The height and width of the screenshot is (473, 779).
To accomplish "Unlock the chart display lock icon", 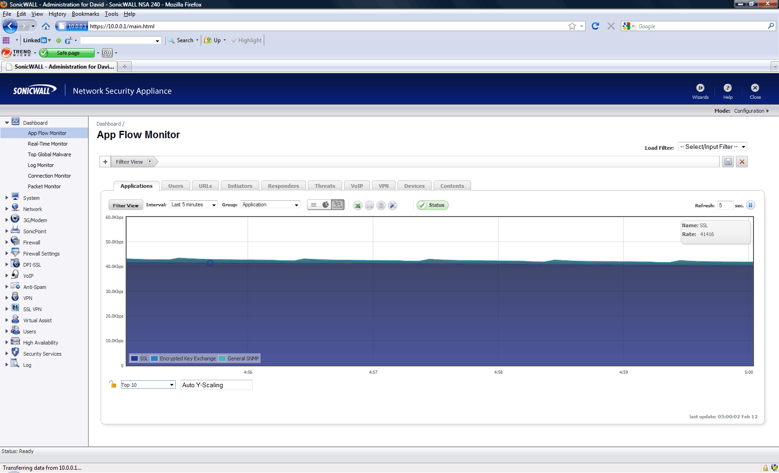I will pos(113,384).
